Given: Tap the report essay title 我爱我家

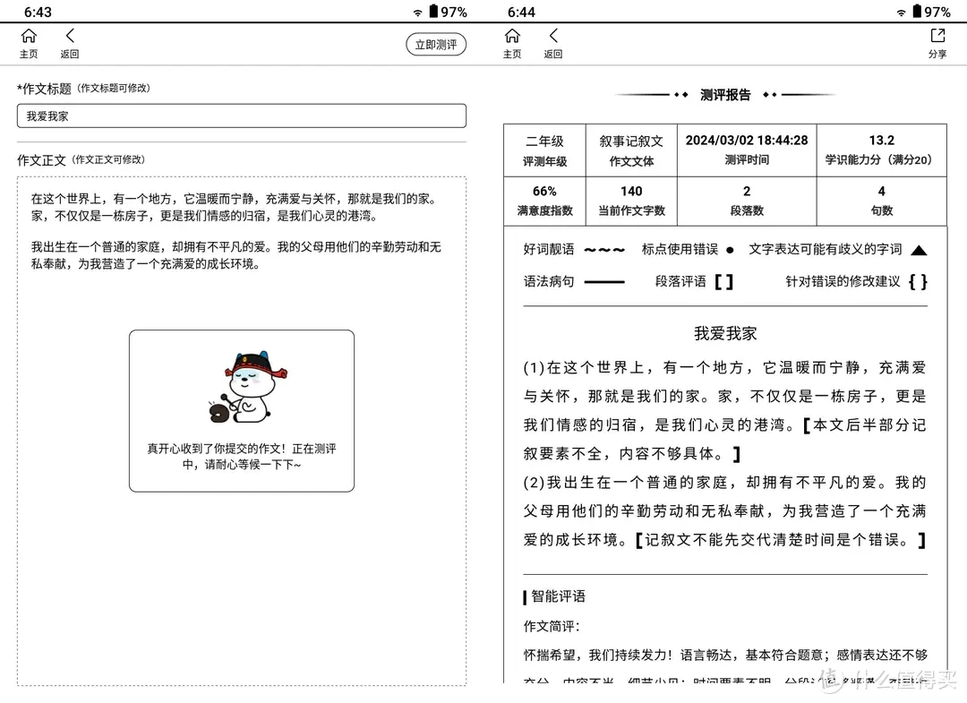Looking at the screenshot, I should pyautogui.click(x=725, y=334).
